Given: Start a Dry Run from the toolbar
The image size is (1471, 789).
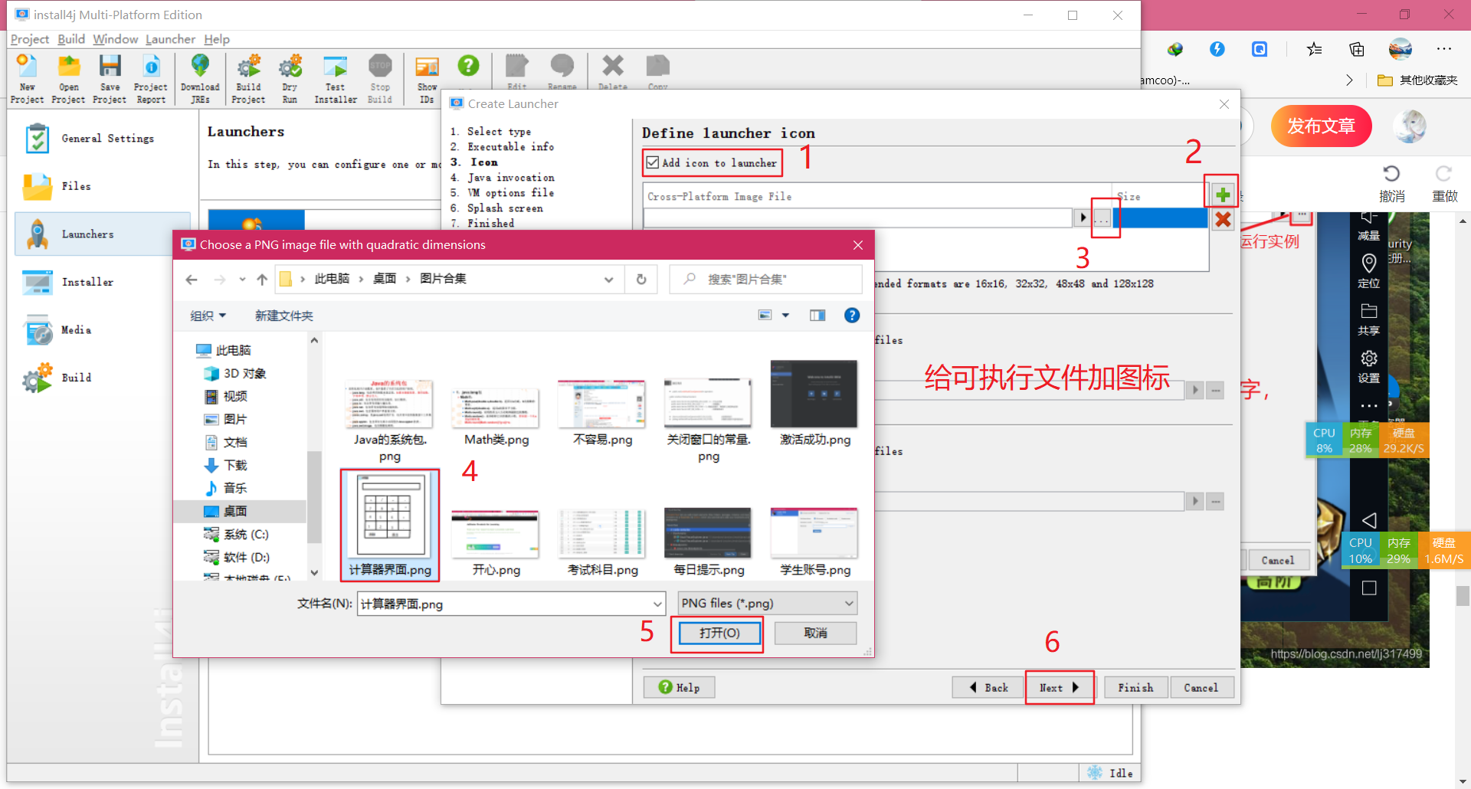Looking at the screenshot, I should click(290, 77).
